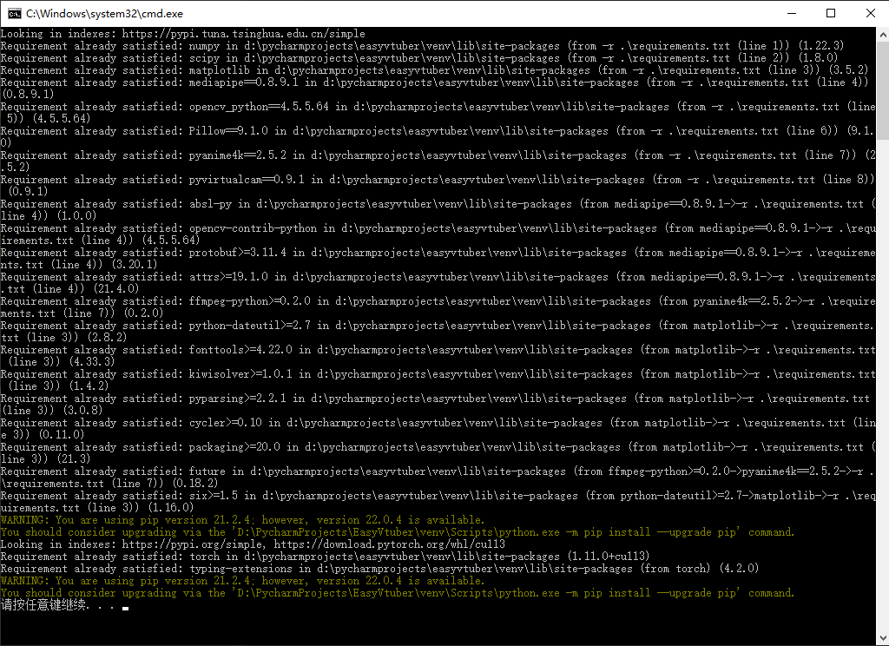Click the ffmpeg-python>=0.2.0 text
Screen dimensions: 889x646
[250, 302]
